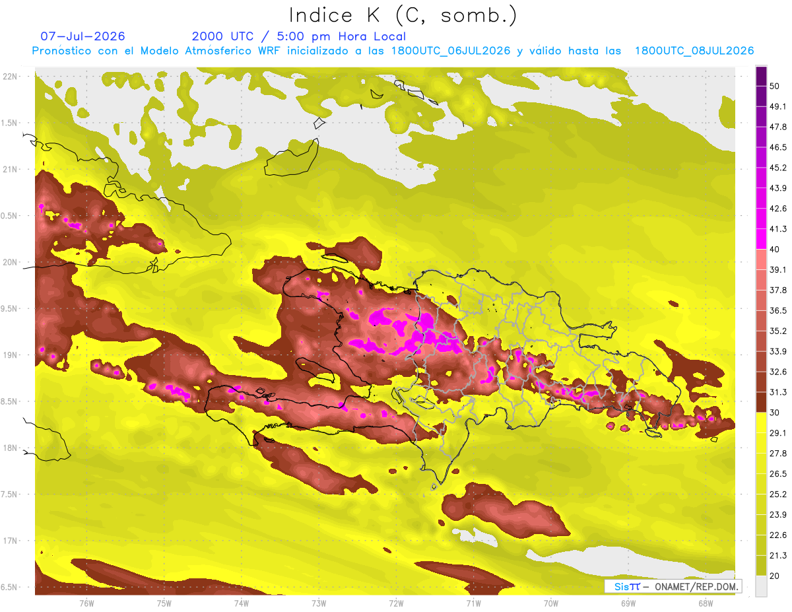
Task: Select the colorbar value "33.9"
Action: point(778,351)
